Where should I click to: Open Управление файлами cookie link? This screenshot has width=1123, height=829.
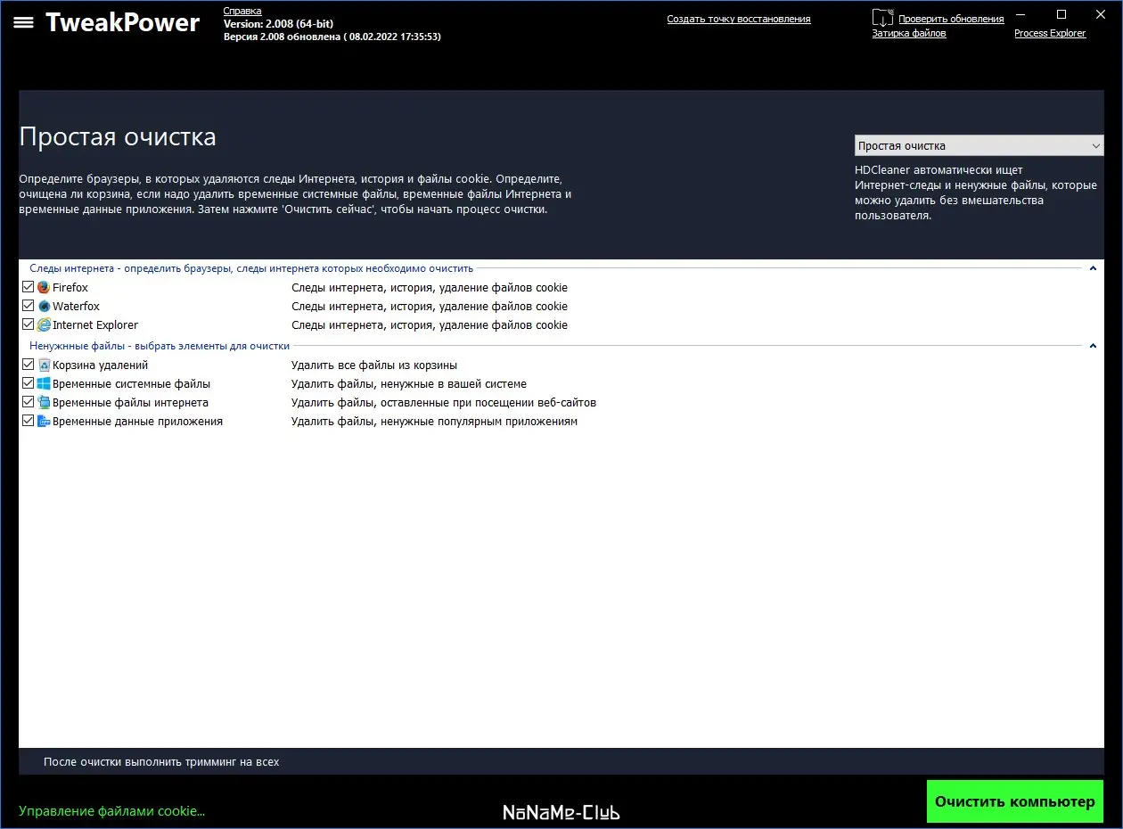pos(112,811)
